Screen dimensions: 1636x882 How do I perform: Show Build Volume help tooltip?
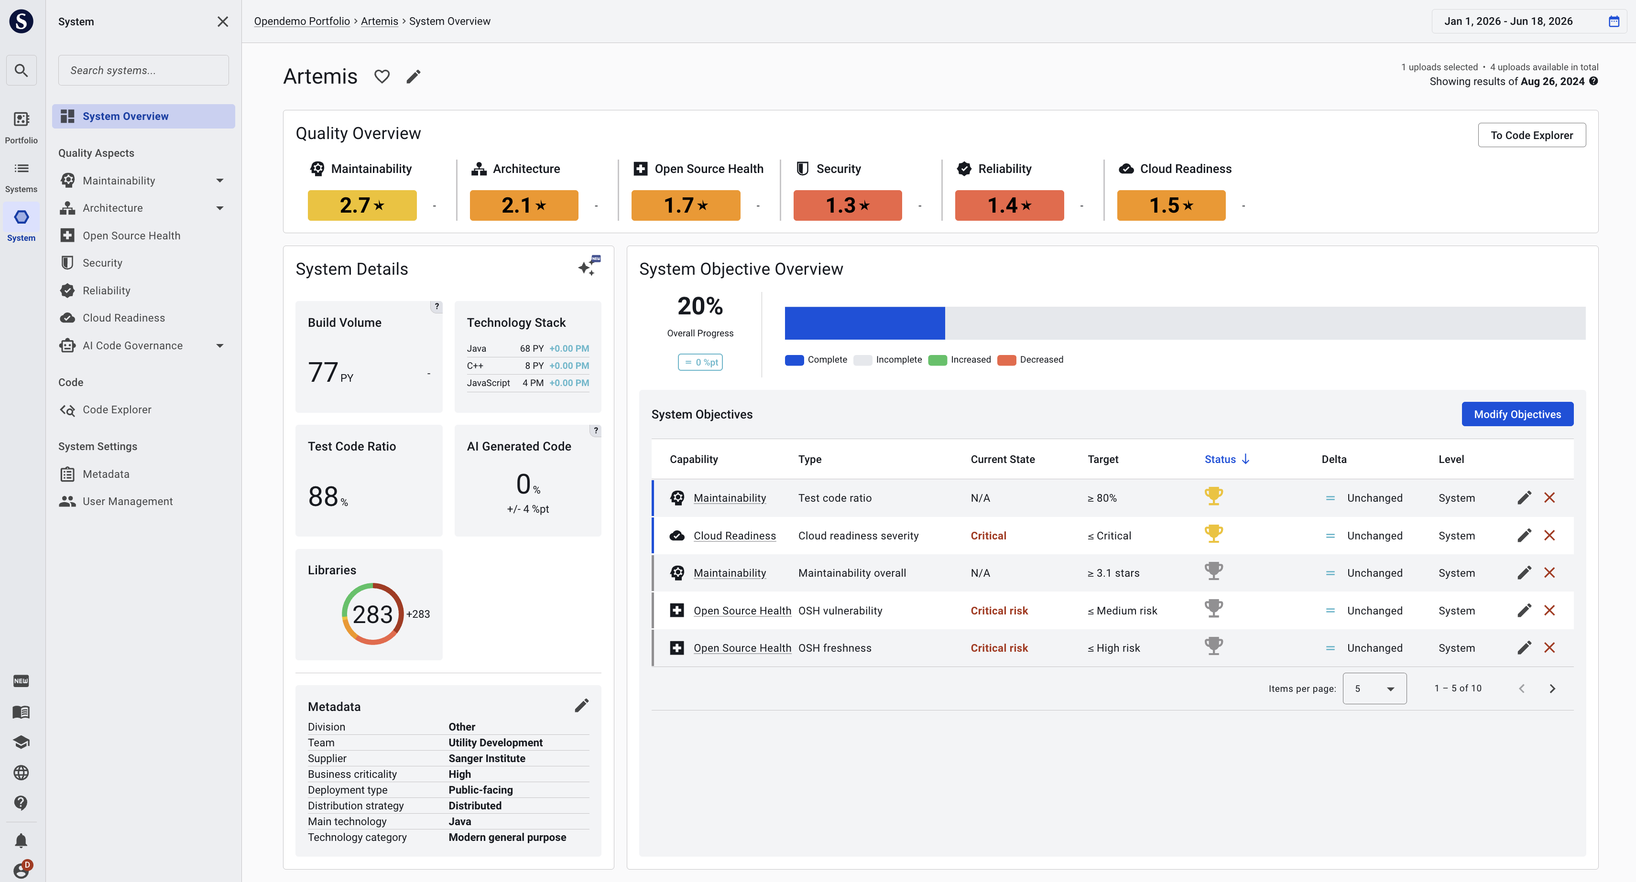pos(436,306)
